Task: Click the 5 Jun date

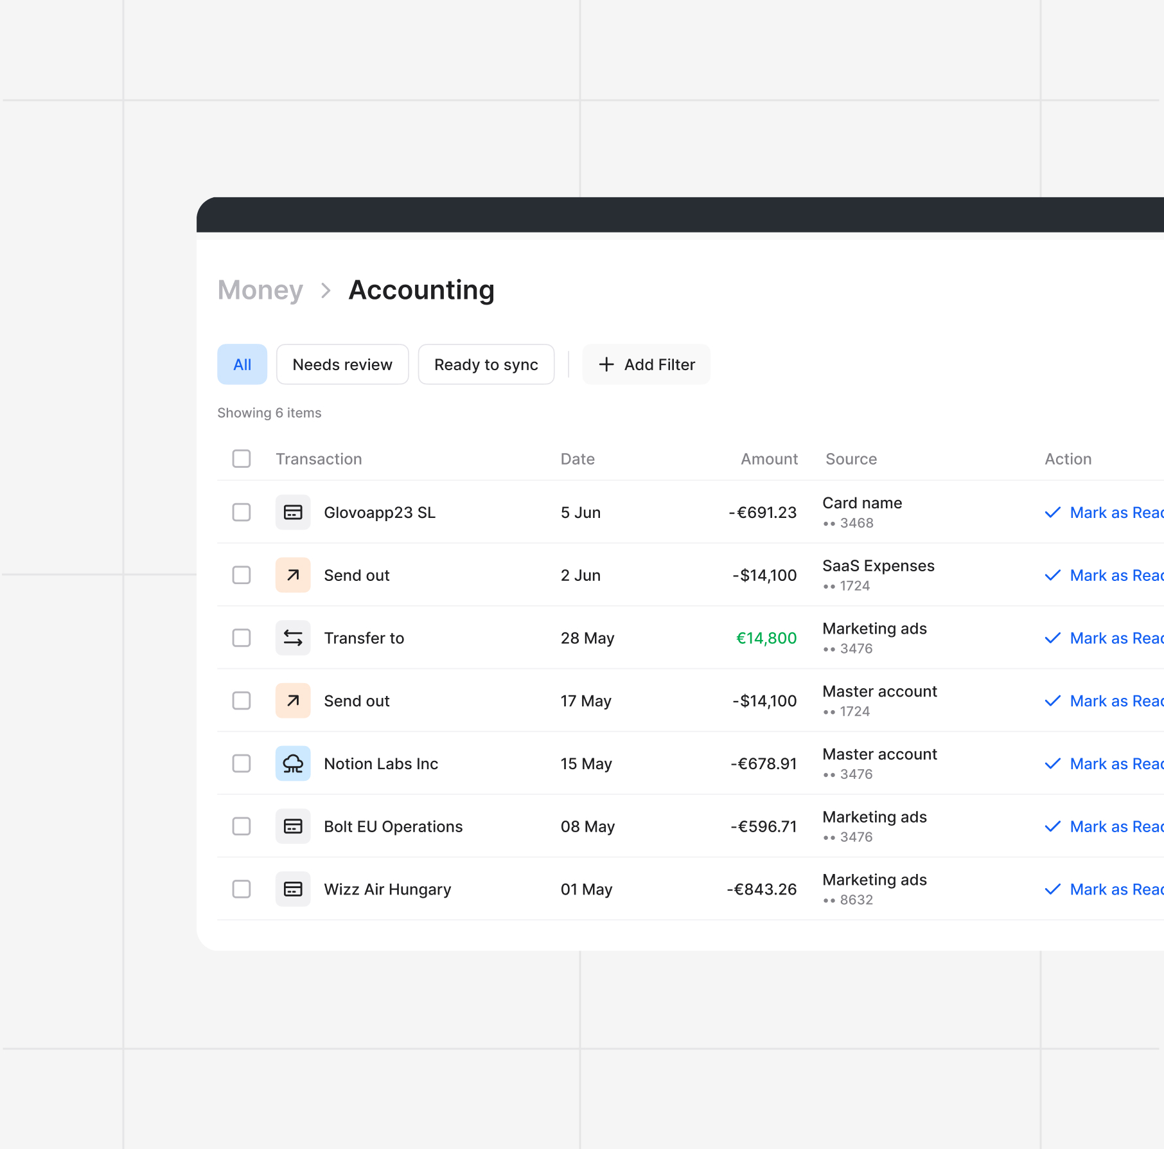Action: 581,512
